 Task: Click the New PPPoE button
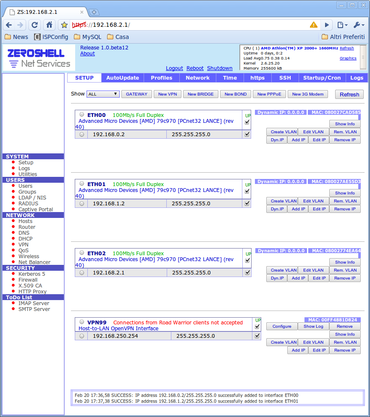click(x=269, y=94)
